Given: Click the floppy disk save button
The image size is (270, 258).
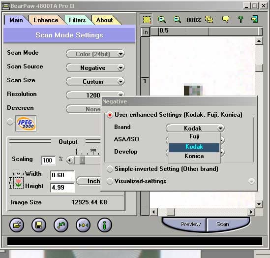Looking at the screenshot, I should point(39,225).
